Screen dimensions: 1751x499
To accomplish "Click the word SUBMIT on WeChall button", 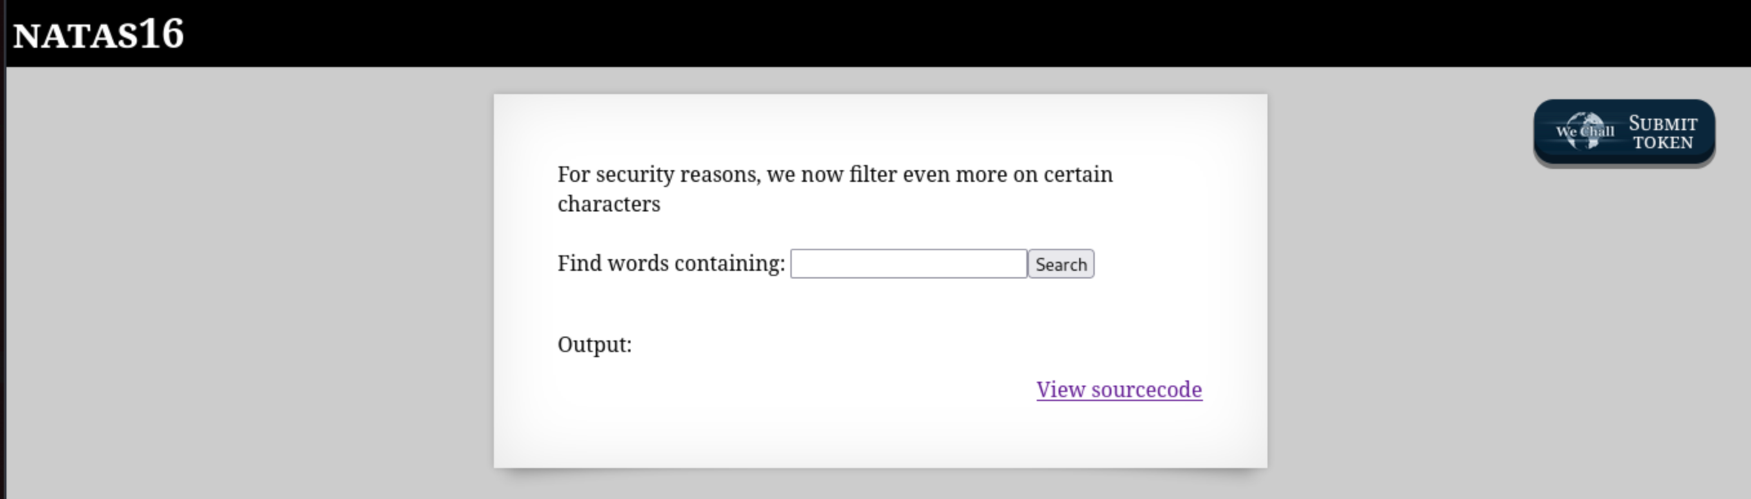I will point(1663,124).
